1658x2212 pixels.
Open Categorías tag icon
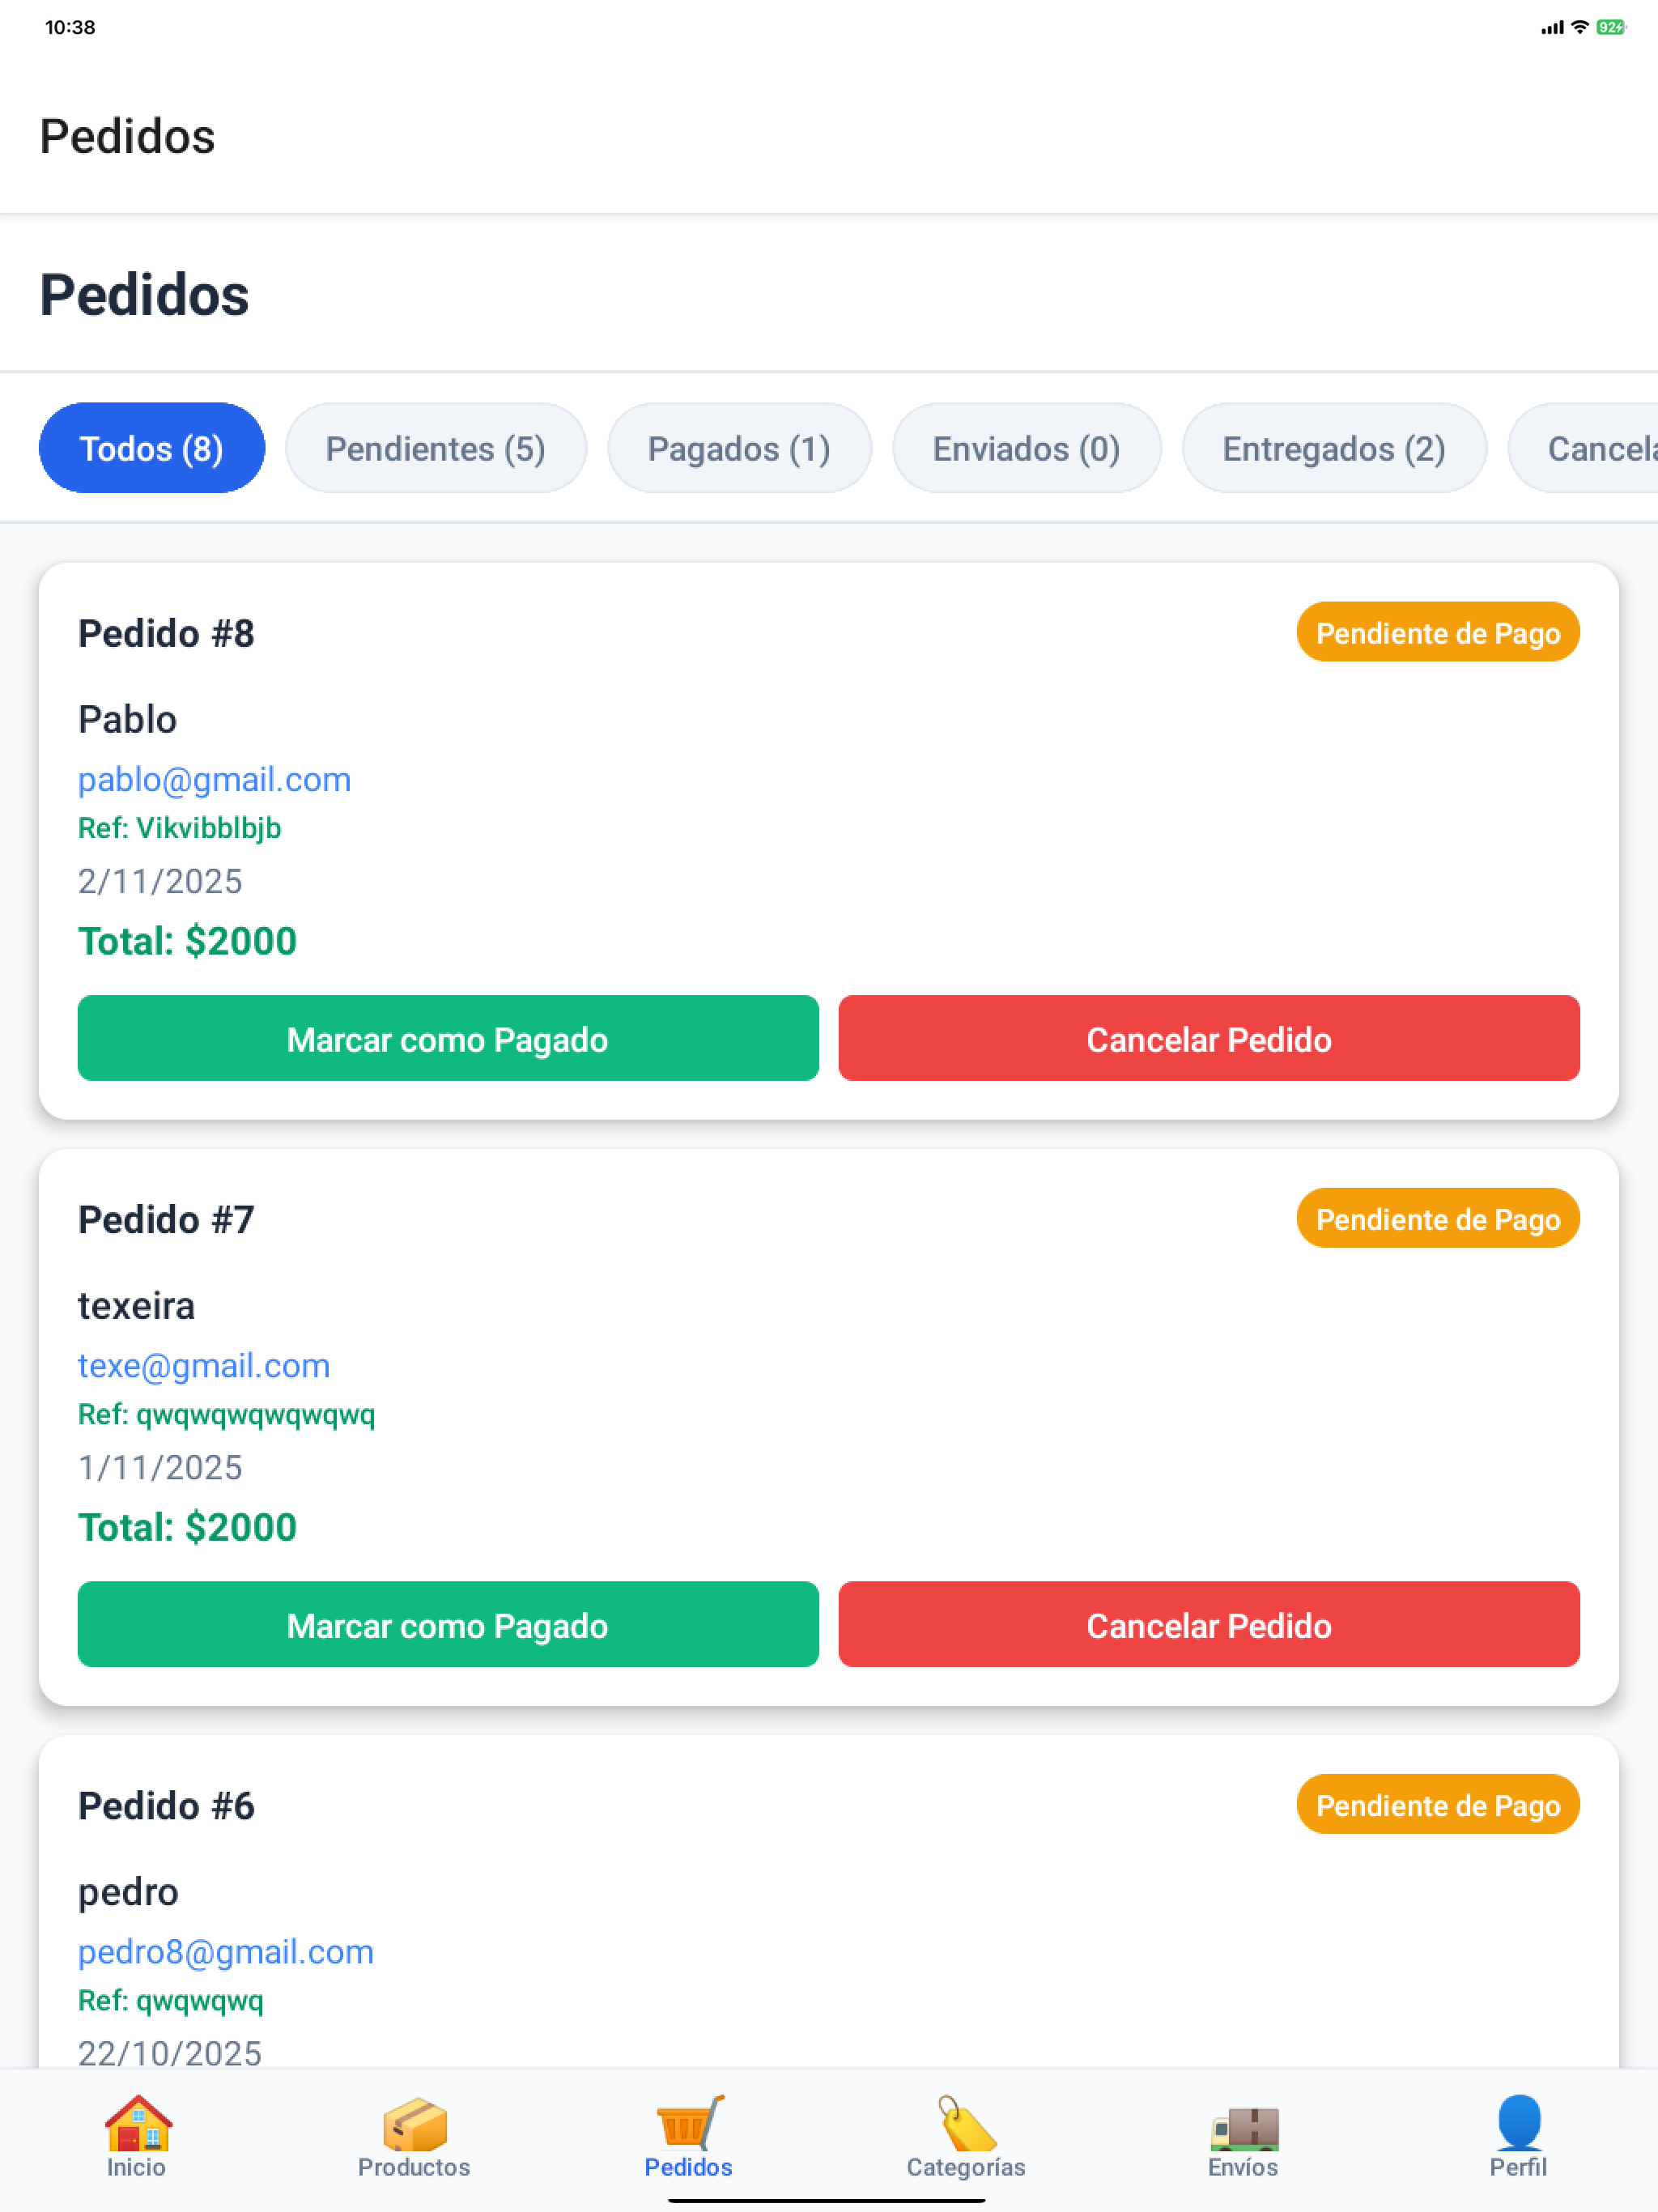click(966, 2124)
